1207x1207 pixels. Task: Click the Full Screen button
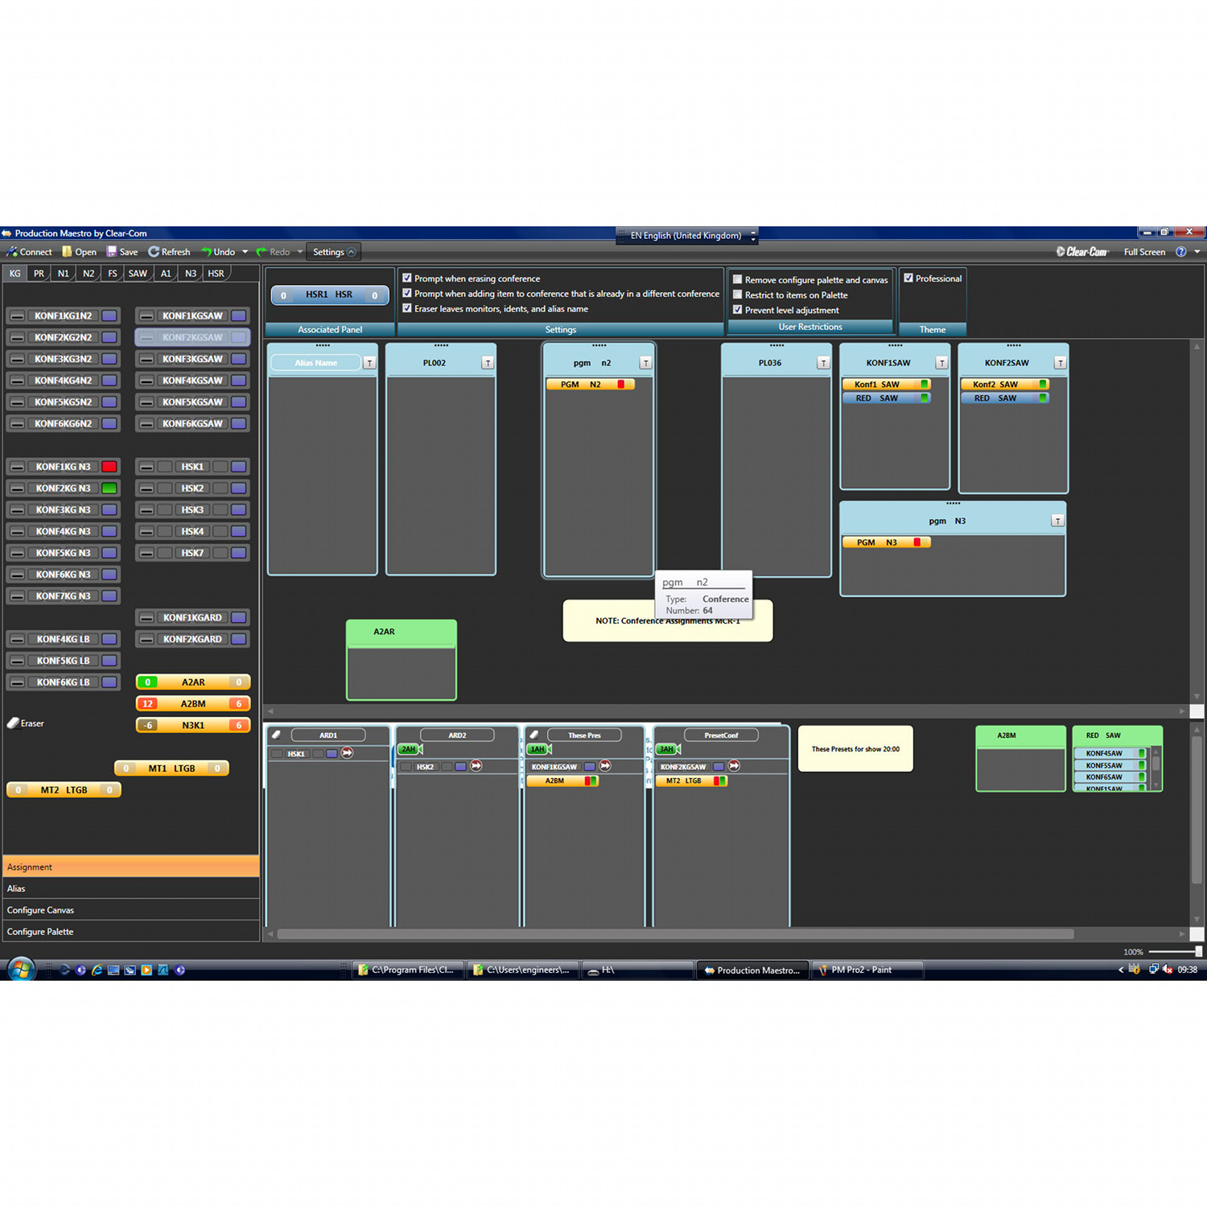pyautogui.click(x=1144, y=252)
